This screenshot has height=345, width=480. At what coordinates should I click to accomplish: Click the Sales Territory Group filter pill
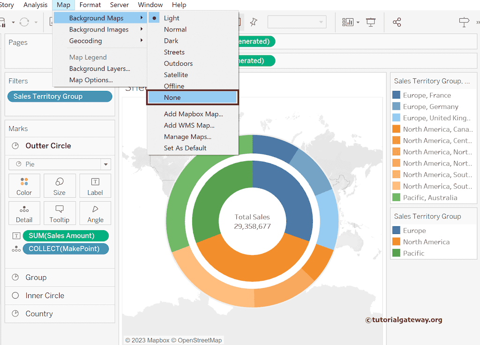click(x=60, y=97)
